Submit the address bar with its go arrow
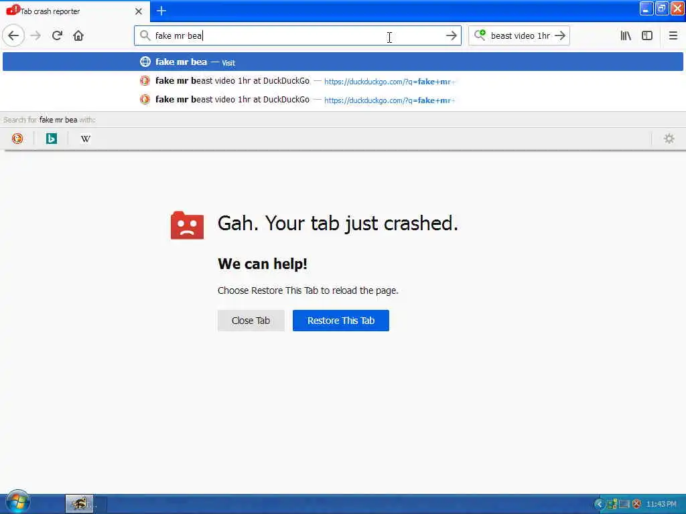 [x=451, y=36]
